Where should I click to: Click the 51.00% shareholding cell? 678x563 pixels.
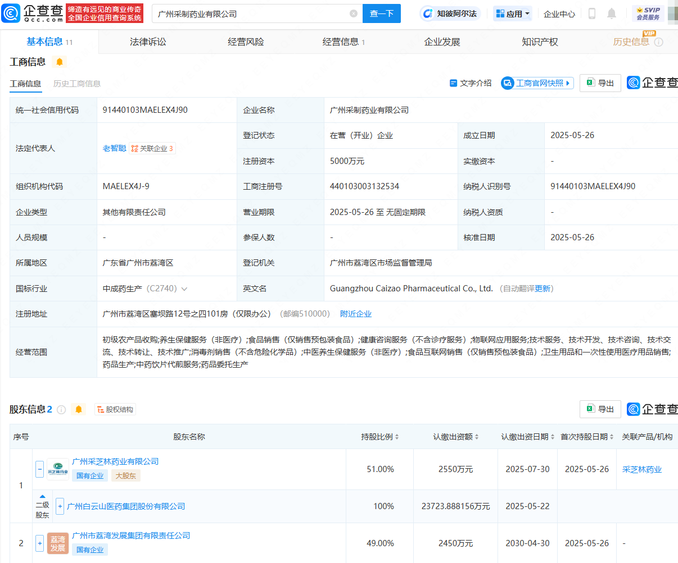pyautogui.click(x=380, y=469)
